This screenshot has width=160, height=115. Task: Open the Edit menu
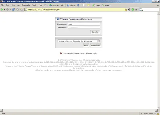pos(8,5)
